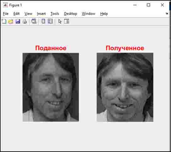Click the red title Полученное
The height and width of the screenshot is (152, 171).
tap(125, 48)
